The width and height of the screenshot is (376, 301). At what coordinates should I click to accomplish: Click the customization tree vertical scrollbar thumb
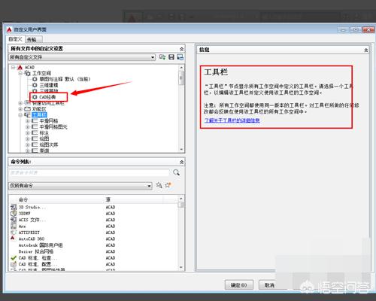(x=181, y=78)
